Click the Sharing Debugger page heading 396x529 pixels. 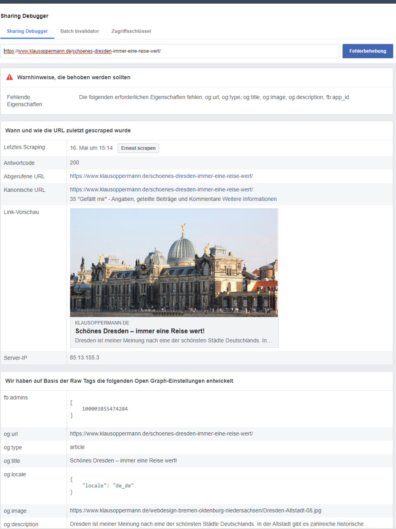click(24, 16)
